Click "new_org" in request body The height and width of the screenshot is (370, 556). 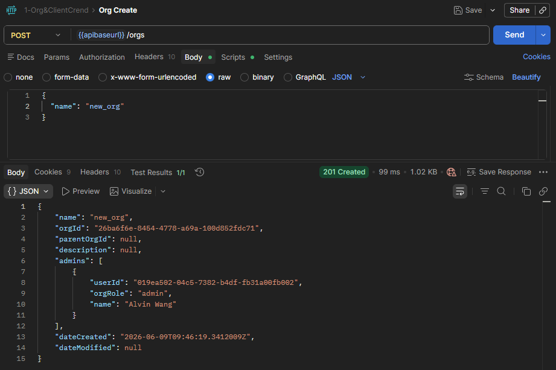point(104,106)
